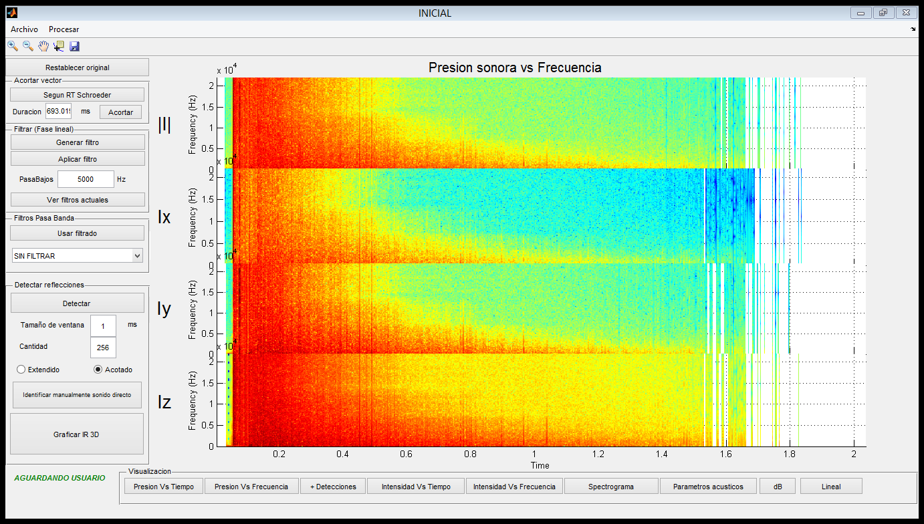
Task: Activate the Pan hand tool
Action: click(x=43, y=46)
